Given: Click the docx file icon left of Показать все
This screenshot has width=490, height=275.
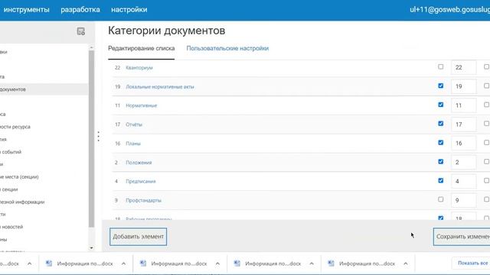Looking at the screenshot, I should (331, 264).
